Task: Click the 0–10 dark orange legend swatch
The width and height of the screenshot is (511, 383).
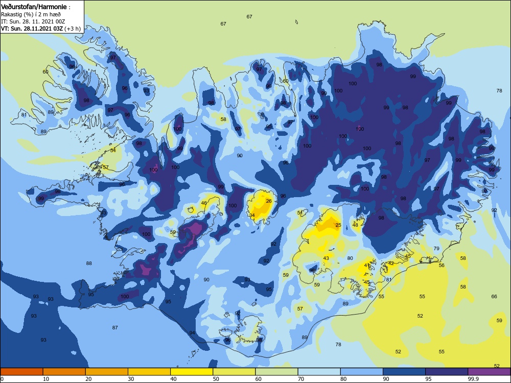Action: [21, 372]
